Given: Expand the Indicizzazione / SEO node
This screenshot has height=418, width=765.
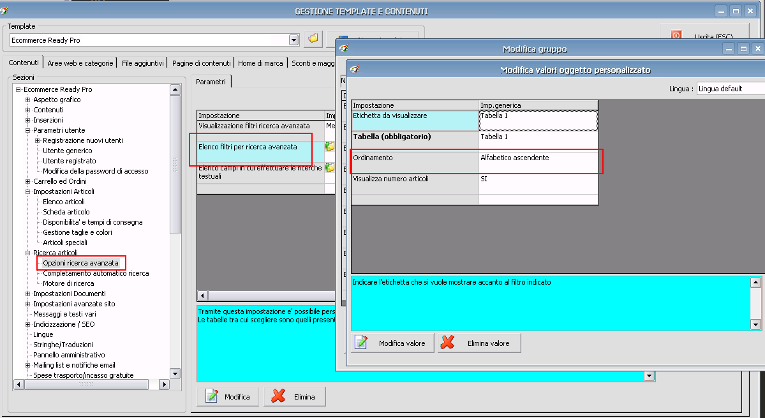Looking at the screenshot, I should (28, 324).
